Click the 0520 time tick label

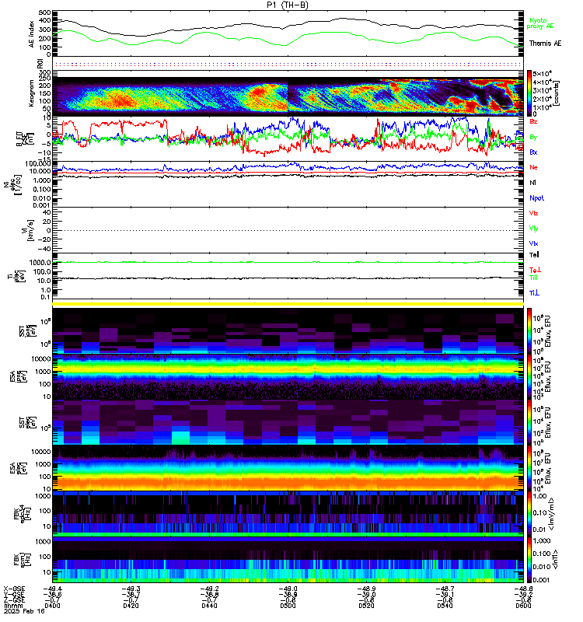click(366, 606)
